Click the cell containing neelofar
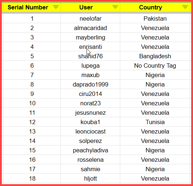 91,18
